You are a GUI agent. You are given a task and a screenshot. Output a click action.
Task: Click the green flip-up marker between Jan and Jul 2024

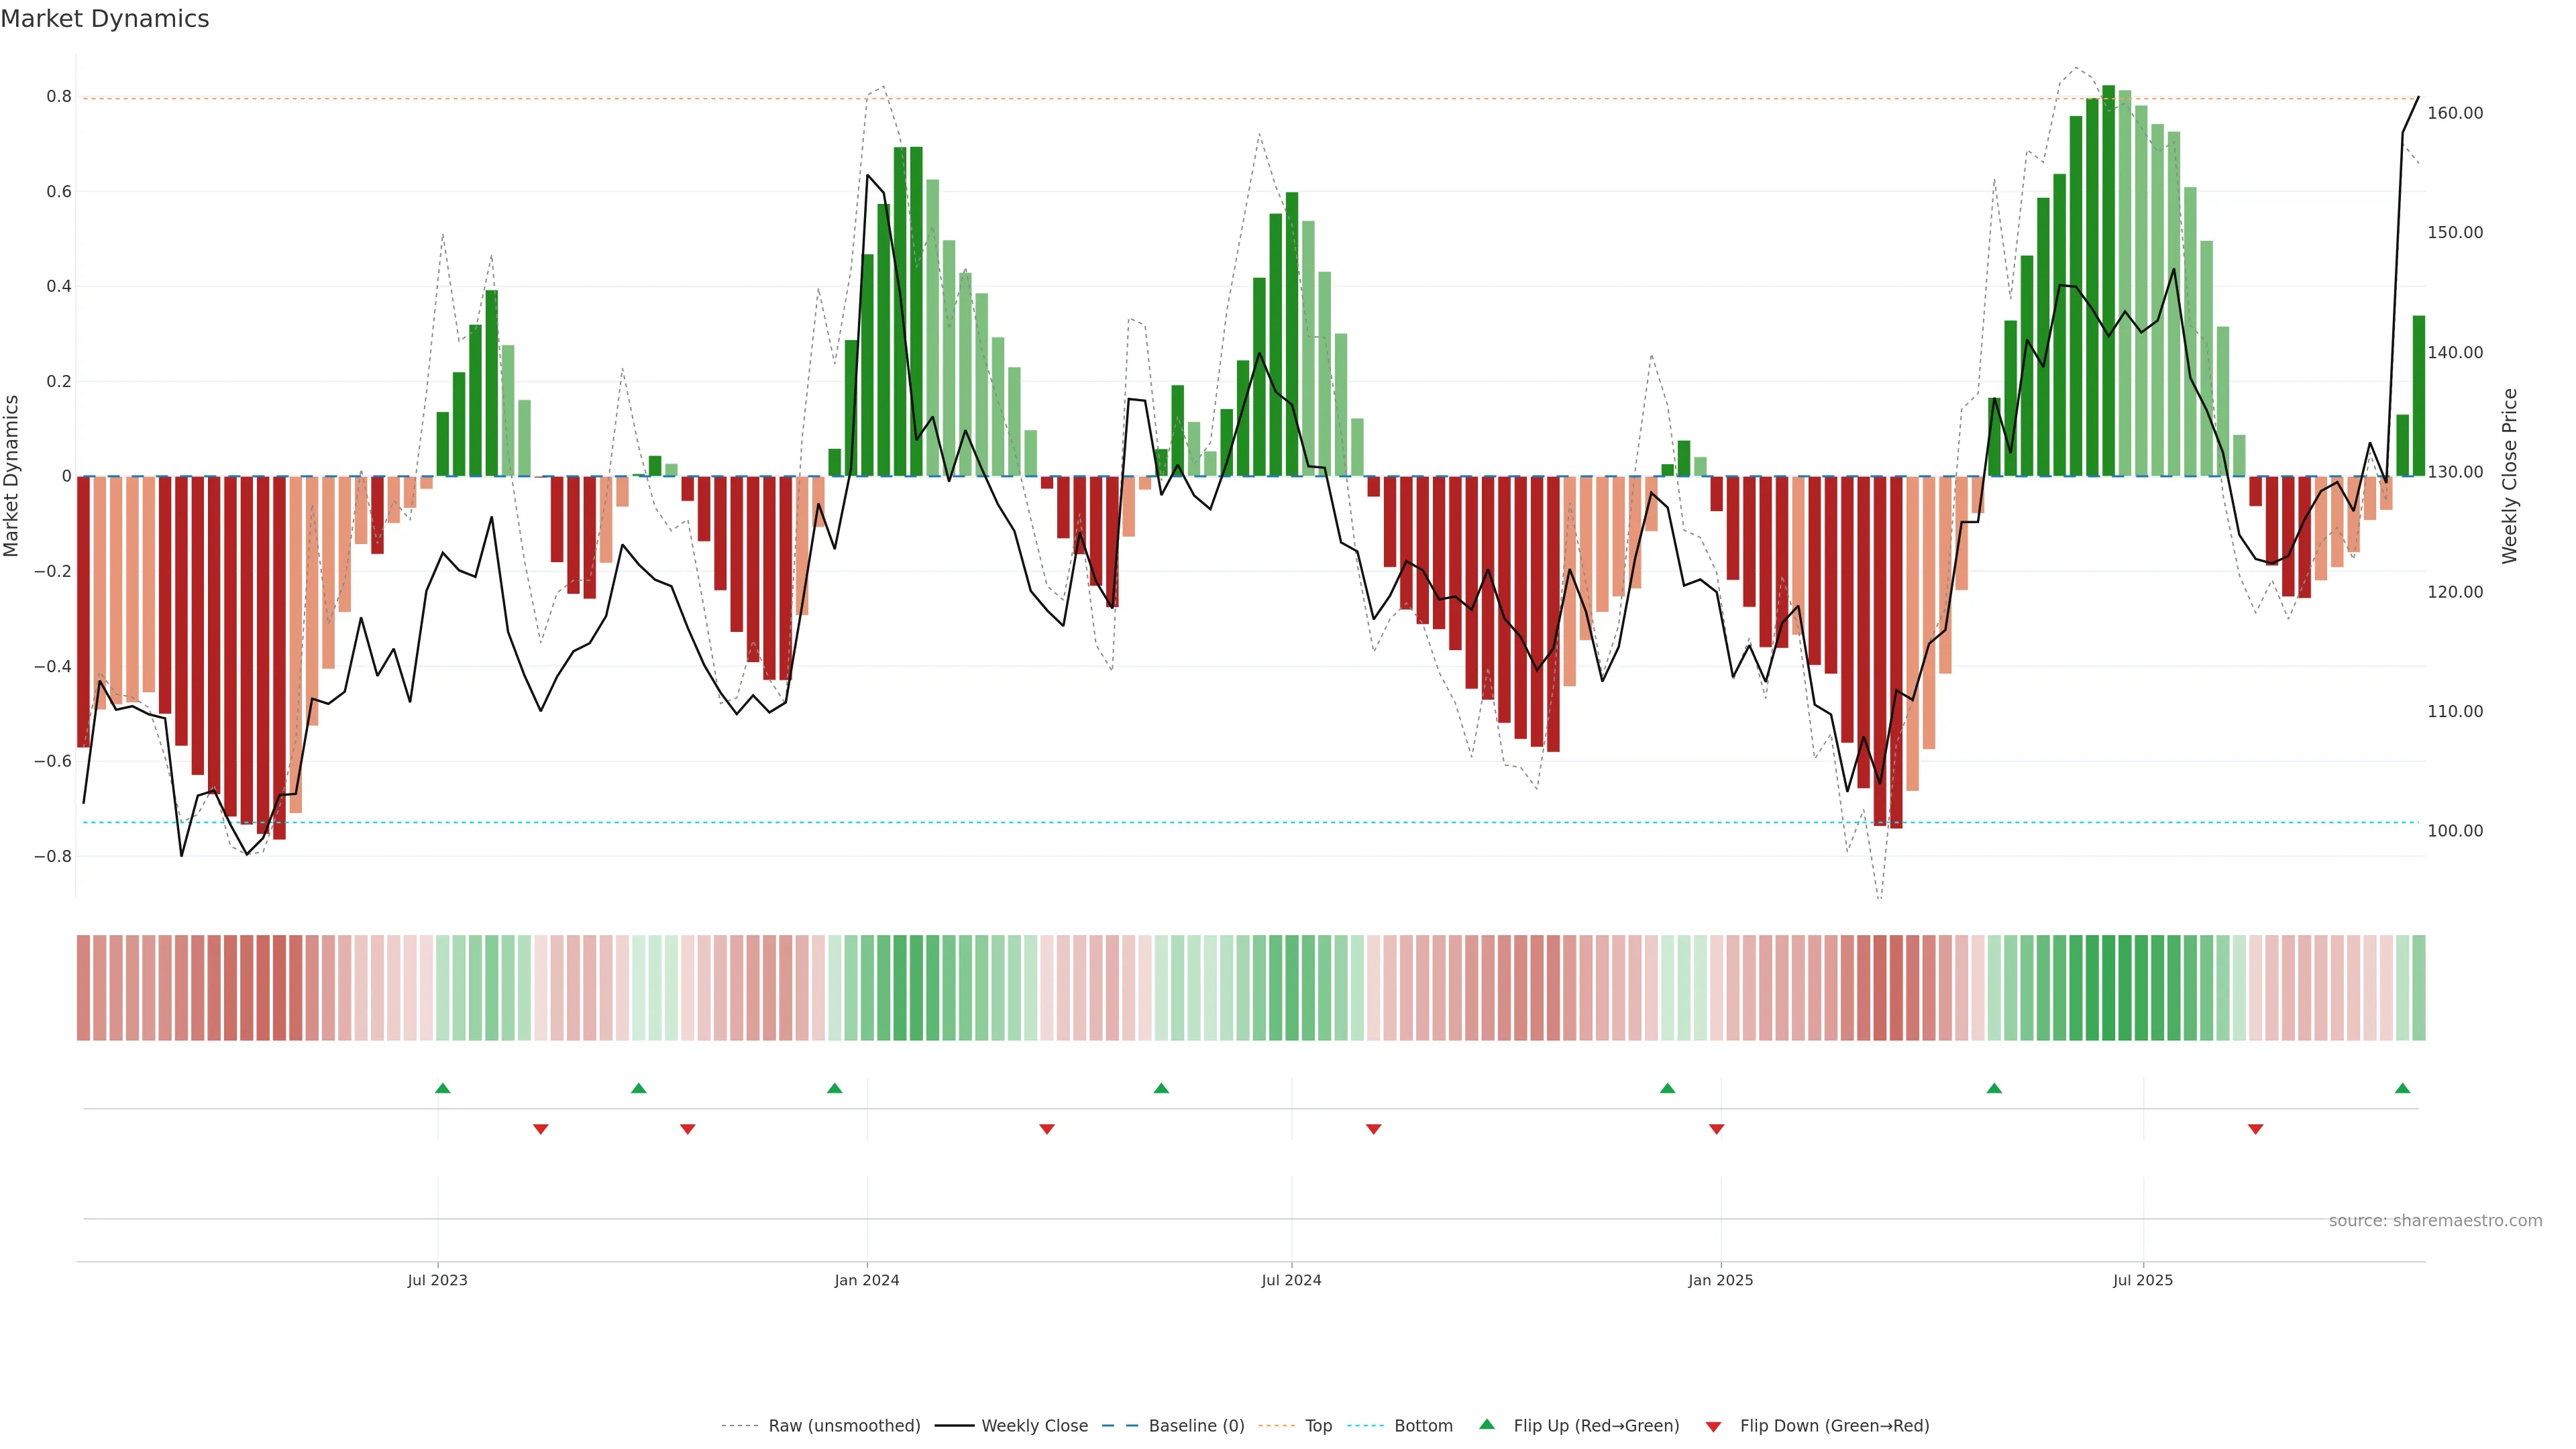[1161, 1088]
